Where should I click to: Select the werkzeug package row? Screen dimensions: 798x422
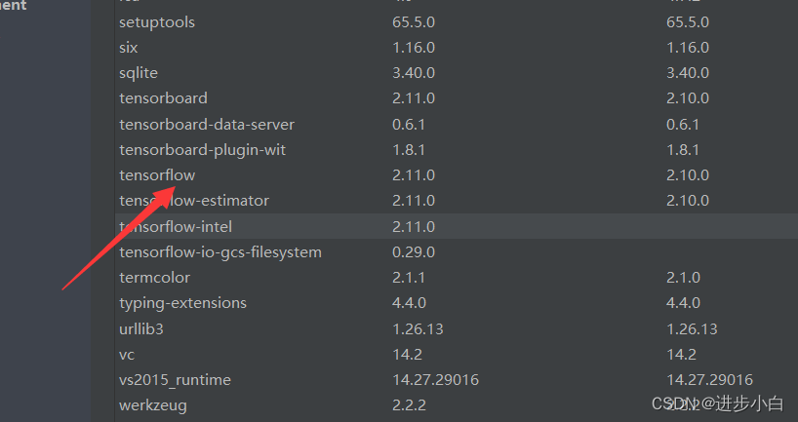(152, 404)
